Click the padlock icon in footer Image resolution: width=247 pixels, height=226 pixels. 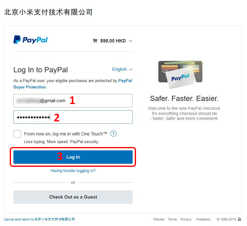[x=239, y=219]
